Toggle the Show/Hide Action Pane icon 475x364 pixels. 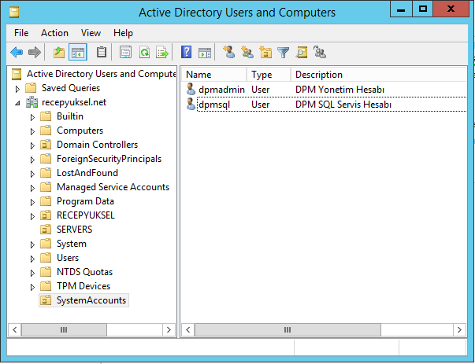(x=205, y=53)
